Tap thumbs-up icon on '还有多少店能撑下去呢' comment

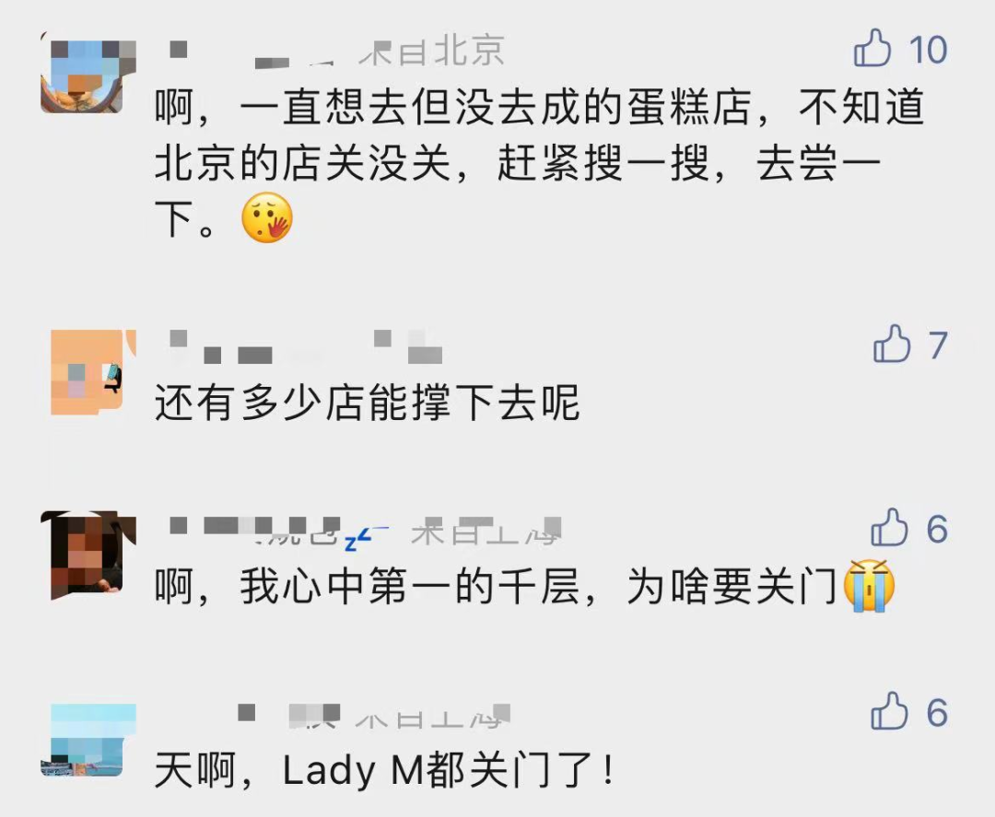[x=892, y=344]
